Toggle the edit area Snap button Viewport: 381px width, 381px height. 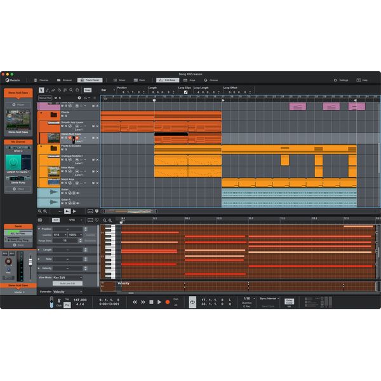(x=56, y=220)
